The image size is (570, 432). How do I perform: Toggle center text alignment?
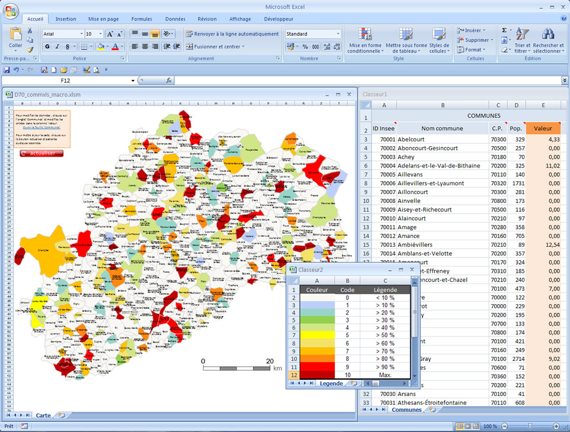click(x=145, y=47)
